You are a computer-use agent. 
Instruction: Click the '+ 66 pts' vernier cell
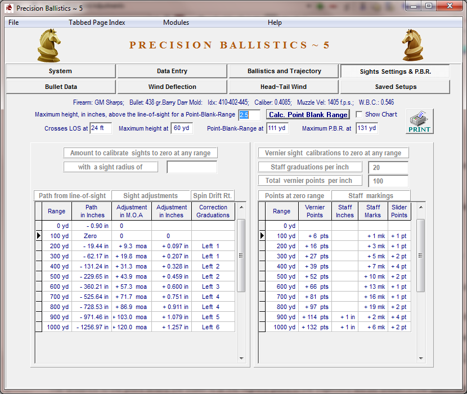(x=315, y=286)
